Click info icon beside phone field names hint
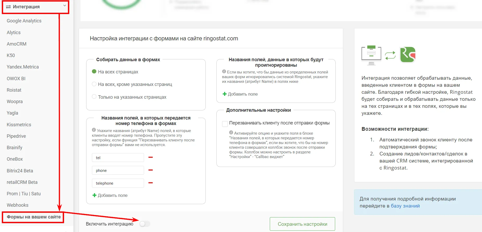This screenshot has width=482, height=232. (94, 130)
